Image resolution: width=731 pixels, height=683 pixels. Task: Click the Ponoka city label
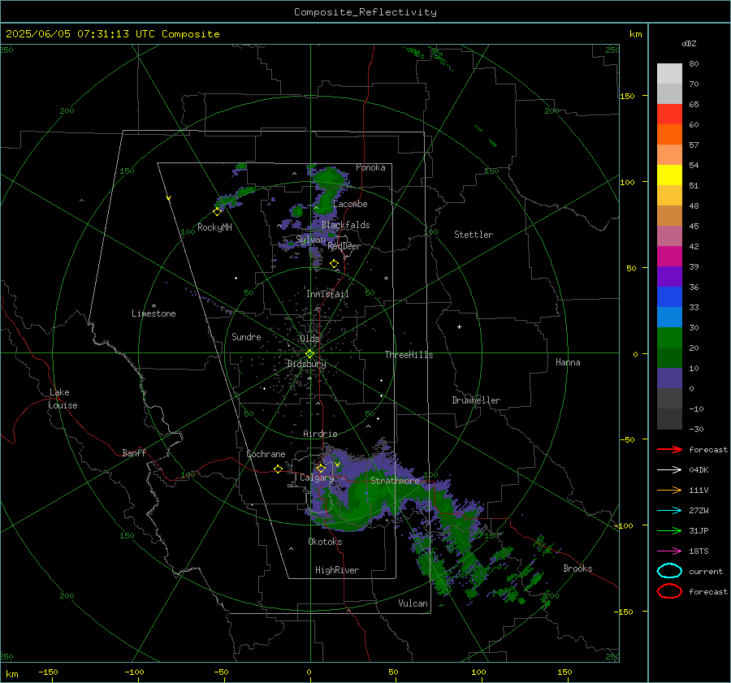pos(370,167)
